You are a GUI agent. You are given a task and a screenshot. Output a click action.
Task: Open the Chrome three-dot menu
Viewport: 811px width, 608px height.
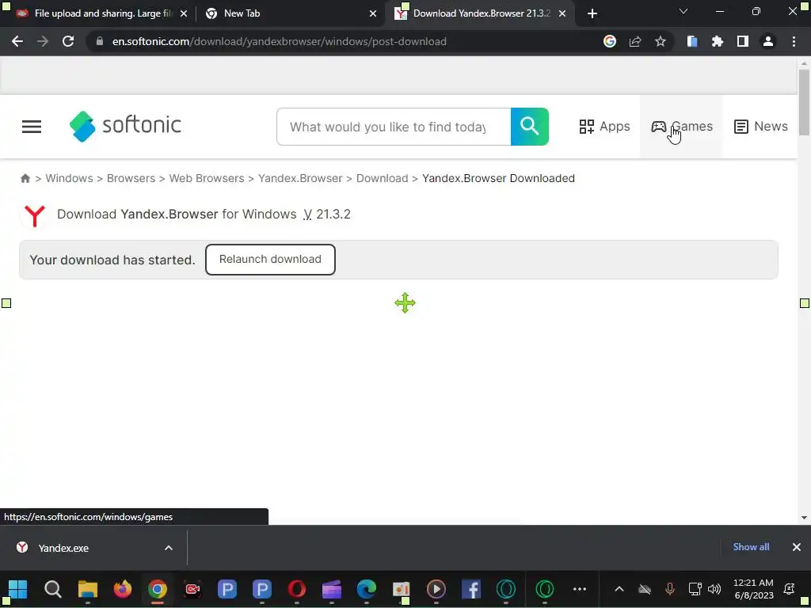794,41
